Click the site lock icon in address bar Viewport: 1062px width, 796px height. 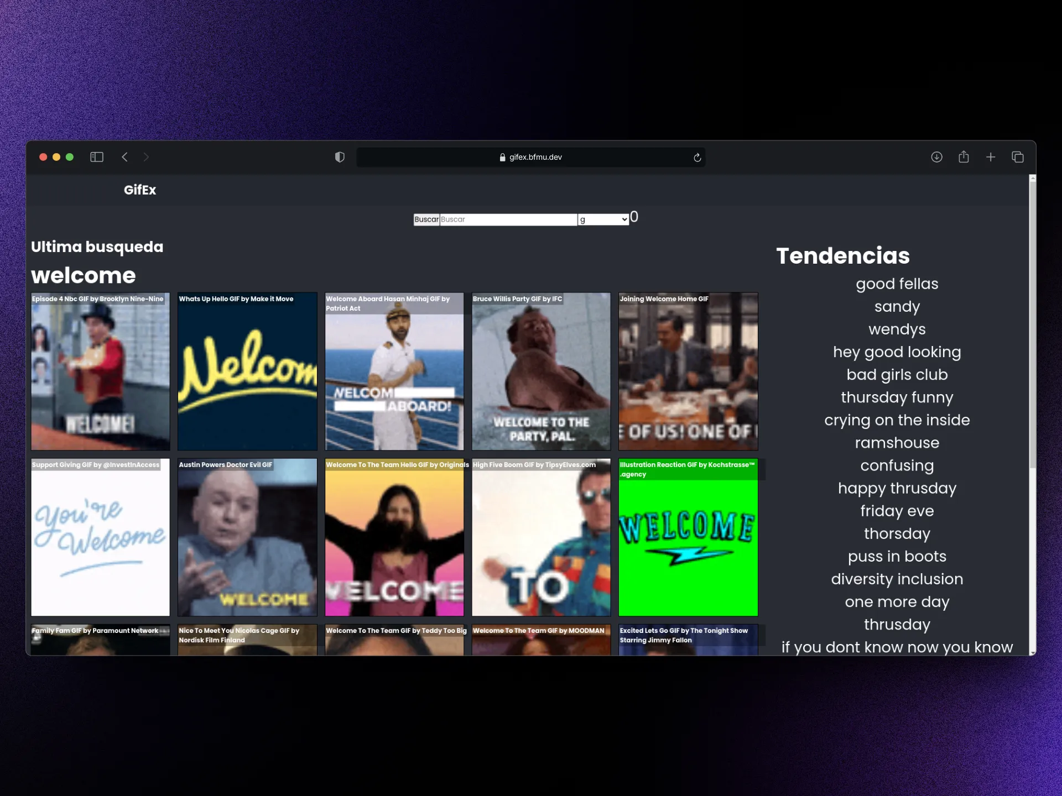point(502,158)
